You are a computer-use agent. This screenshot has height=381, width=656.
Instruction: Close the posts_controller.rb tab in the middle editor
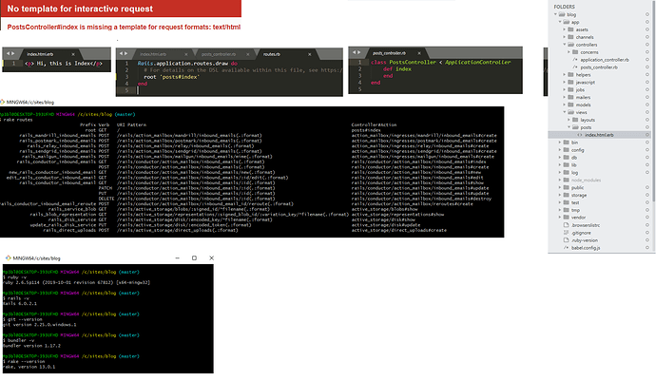click(248, 54)
